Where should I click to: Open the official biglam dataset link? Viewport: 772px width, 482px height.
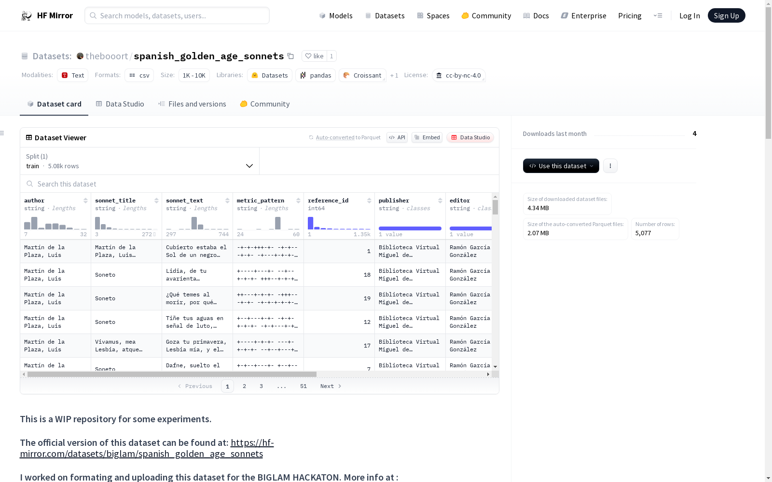click(147, 448)
